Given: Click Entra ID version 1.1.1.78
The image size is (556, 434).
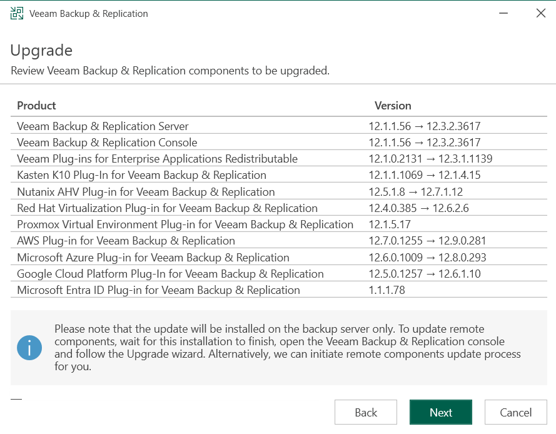Looking at the screenshot, I should [x=387, y=290].
